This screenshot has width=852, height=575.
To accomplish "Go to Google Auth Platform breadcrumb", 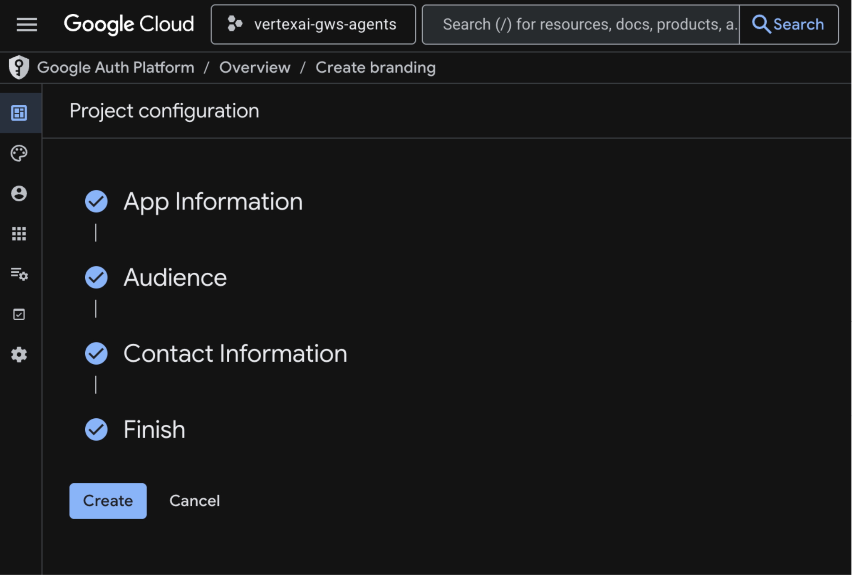I will (x=116, y=67).
